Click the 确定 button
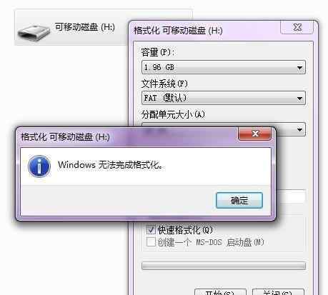328x295 pixels. point(239,200)
